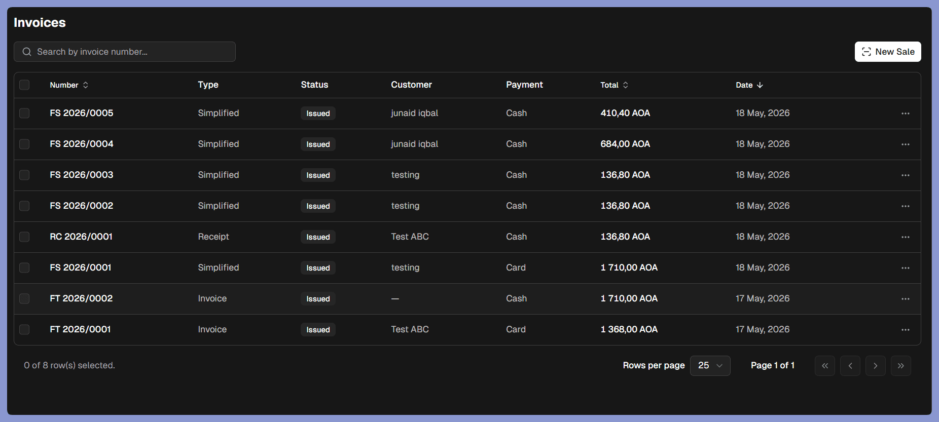Screen dimensions: 939x422
Task: Click customer testing on FS 2026/0003
Action: 405,175
